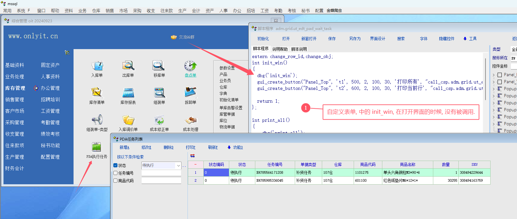Screen dimensions: 517x219
Task: Click the 任务编号 filter input field
Action: (x=161, y=173)
